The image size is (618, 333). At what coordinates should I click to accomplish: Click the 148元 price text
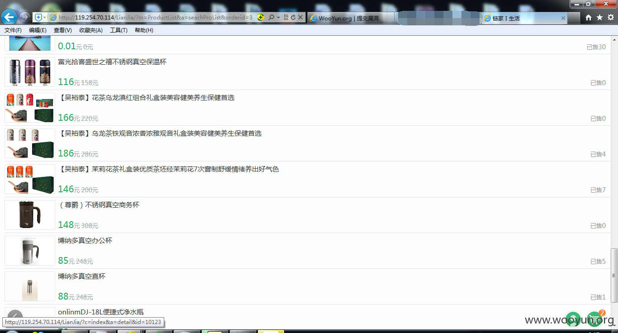click(x=69, y=225)
